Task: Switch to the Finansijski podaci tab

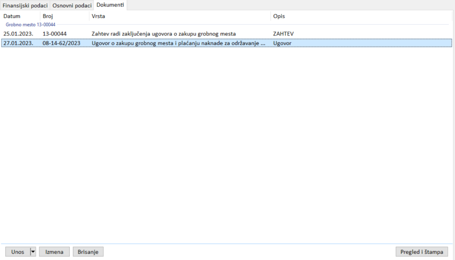Action: tap(25, 5)
